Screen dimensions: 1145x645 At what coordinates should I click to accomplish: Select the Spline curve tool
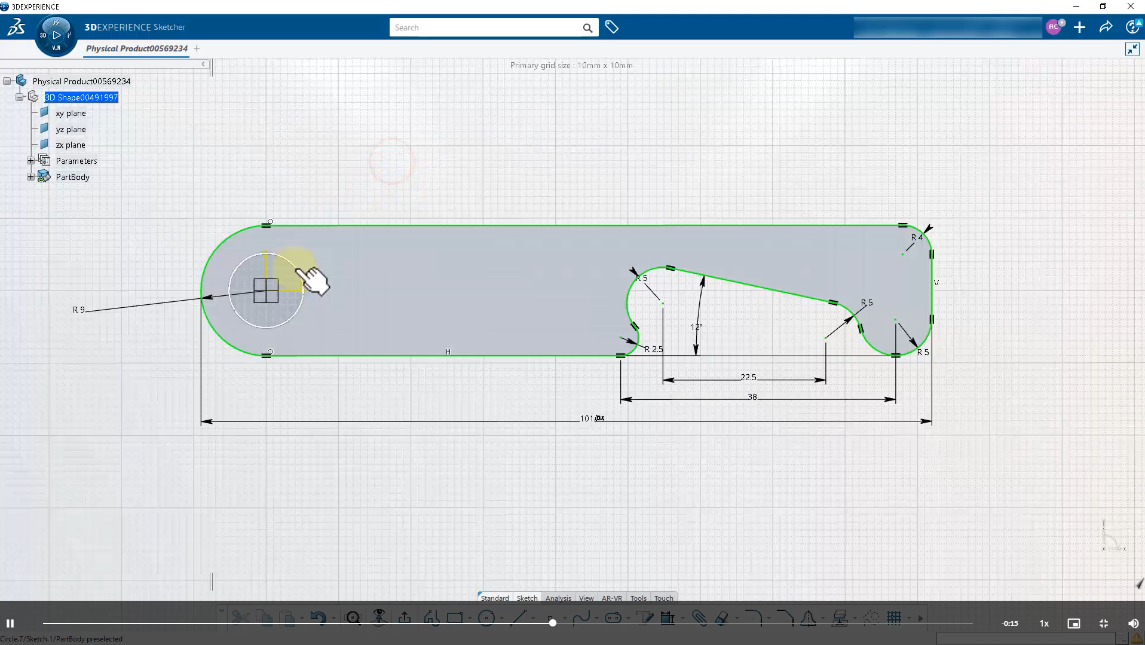581,618
